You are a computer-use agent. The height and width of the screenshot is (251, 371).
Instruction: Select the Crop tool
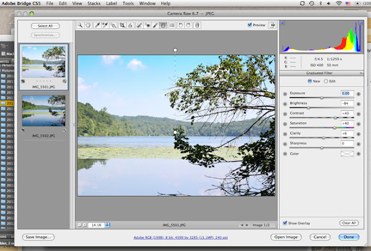[x=122, y=25]
